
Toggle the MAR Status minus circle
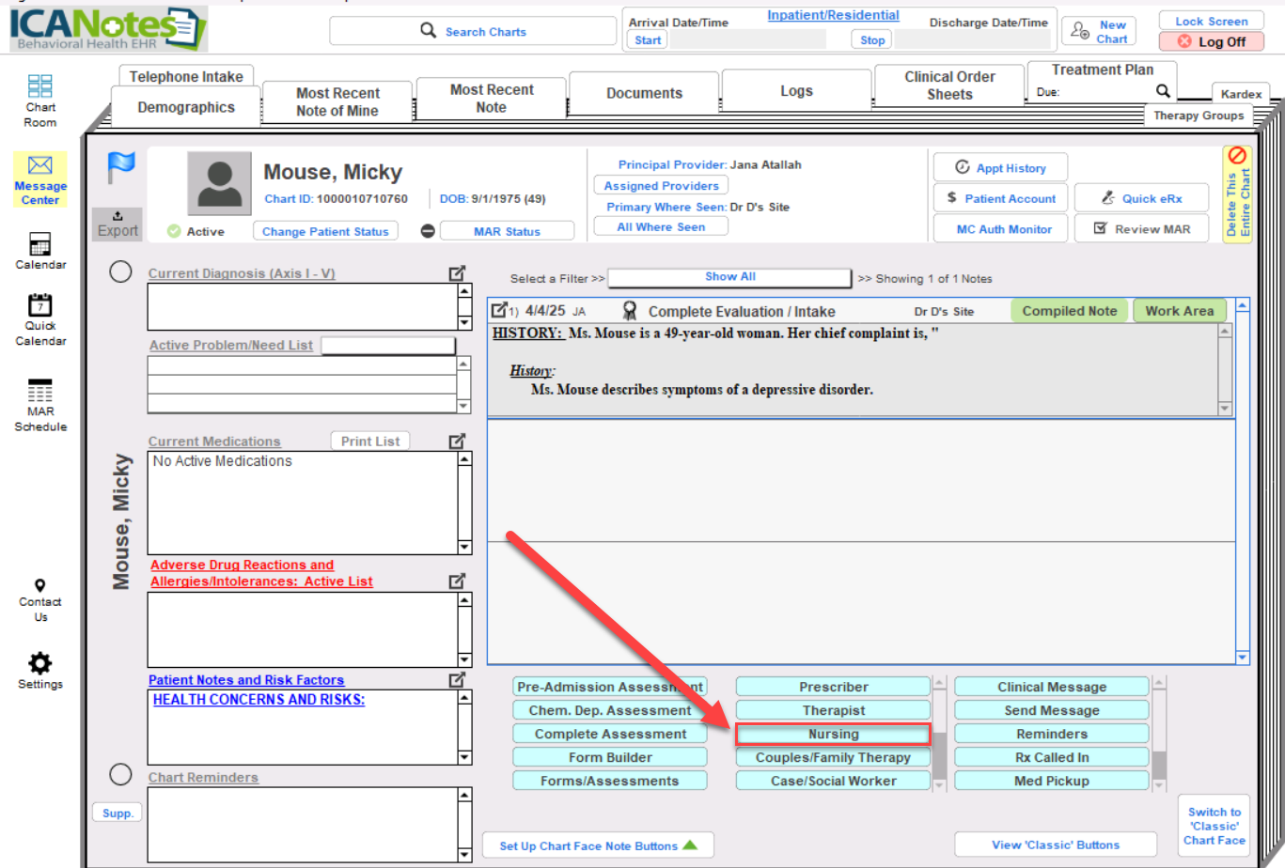click(428, 231)
